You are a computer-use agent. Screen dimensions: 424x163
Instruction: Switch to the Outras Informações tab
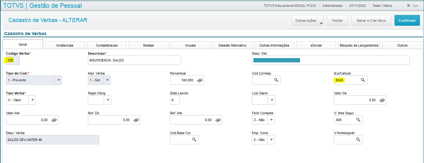[x=274, y=45]
